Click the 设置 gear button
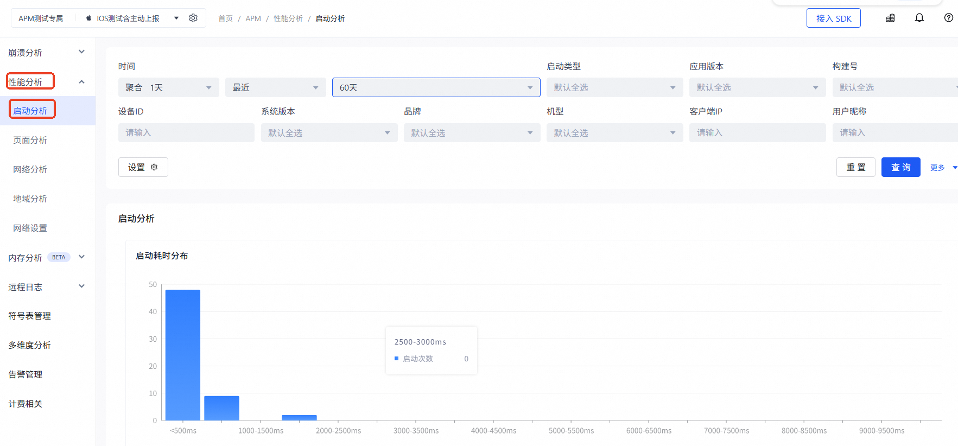Viewport: 958px width, 446px height. pyautogui.click(x=143, y=167)
